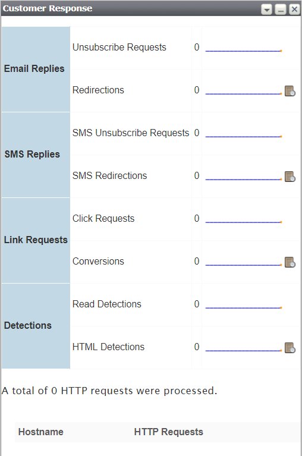The height and width of the screenshot is (456, 302).
Task: Click the Read Detections sparkline chart
Action: [x=244, y=307]
